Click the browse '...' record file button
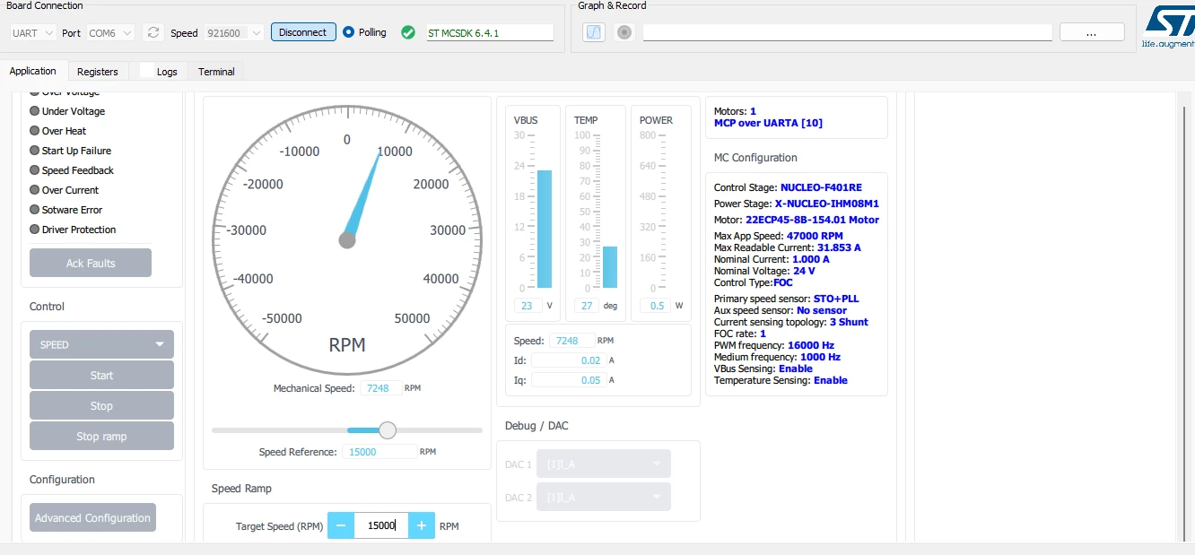 (1092, 32)
